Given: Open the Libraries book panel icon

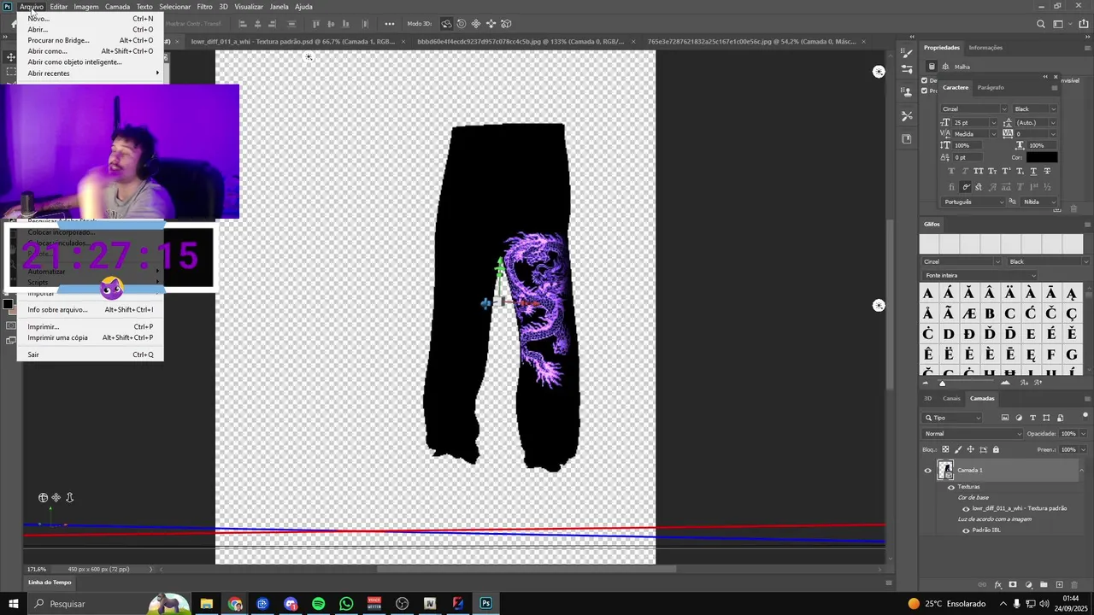Looking at the screenshot, I should pos(907,138).
